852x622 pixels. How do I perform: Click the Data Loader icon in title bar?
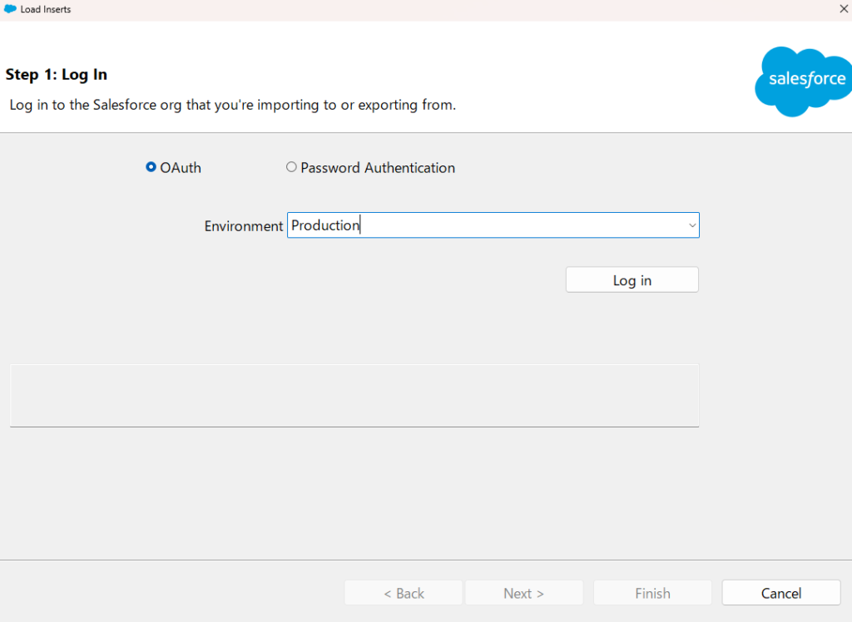tap(10, 9)
